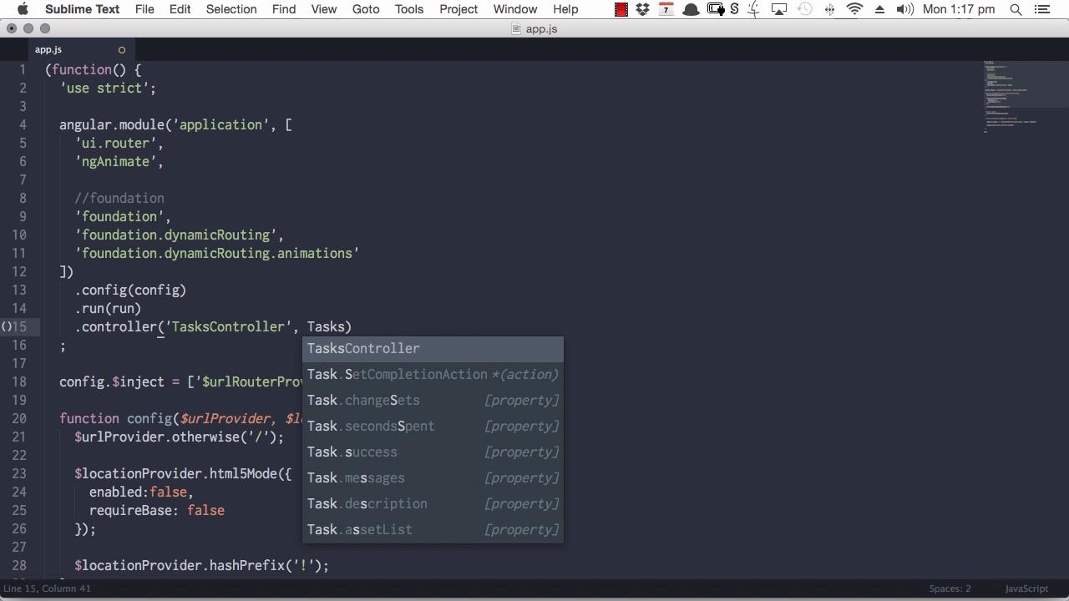Click the battery plug menu bar icon
Screen dimensions: 1069x601
coord(716,9)
